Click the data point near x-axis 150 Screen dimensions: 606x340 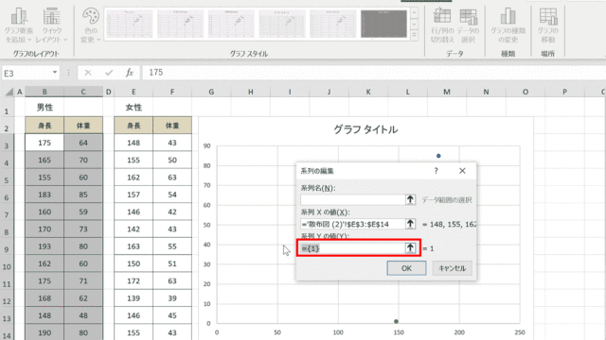pos(396,321)
